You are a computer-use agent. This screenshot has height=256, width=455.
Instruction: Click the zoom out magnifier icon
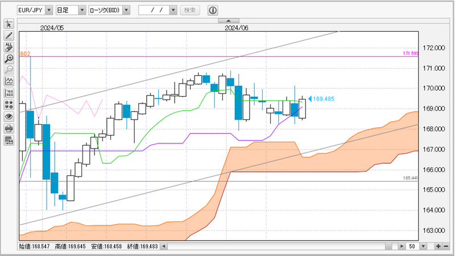click(9, 69)
